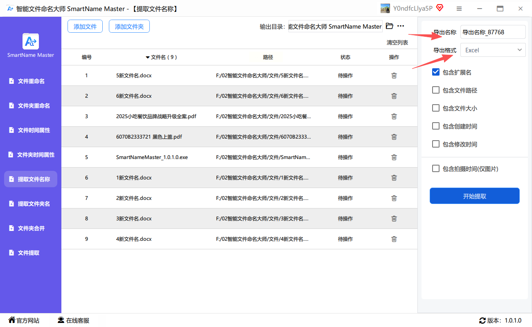Enable the 包含文件路径 checkbox
The height and width of the screenshot is (327, 532).
436,90
